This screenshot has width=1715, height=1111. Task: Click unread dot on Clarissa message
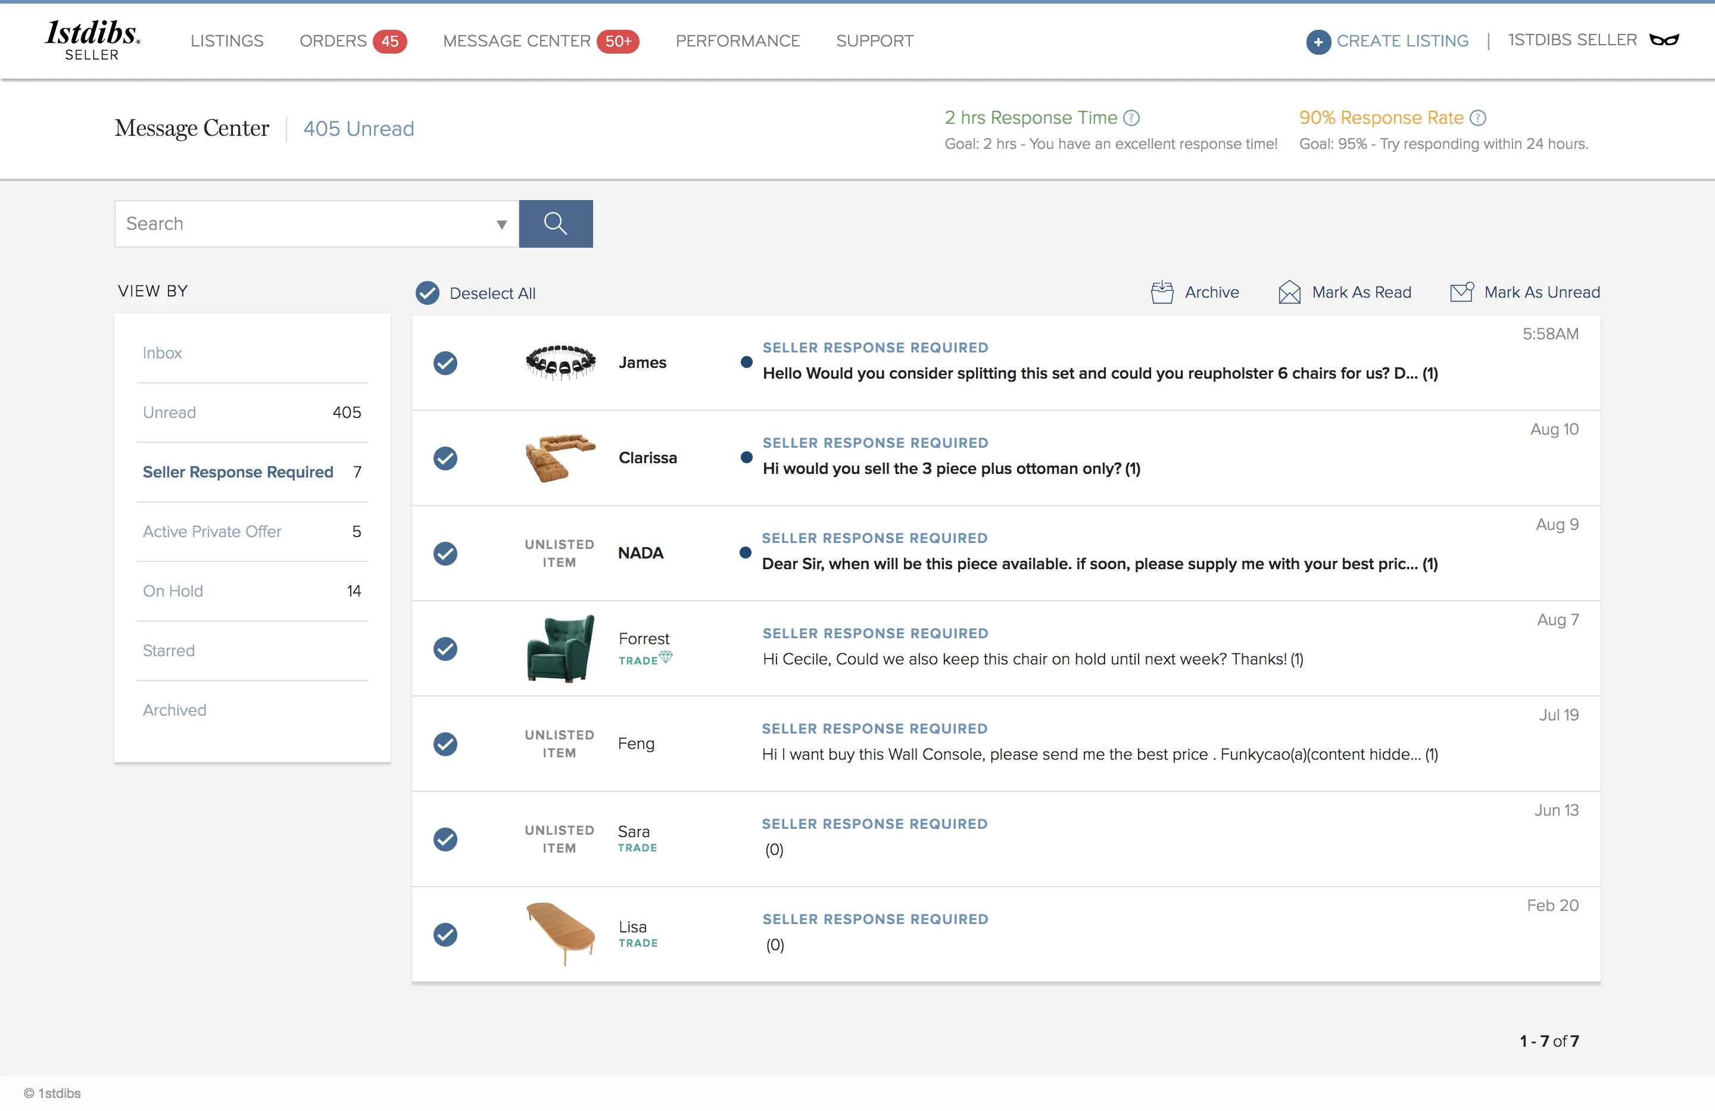747,457
